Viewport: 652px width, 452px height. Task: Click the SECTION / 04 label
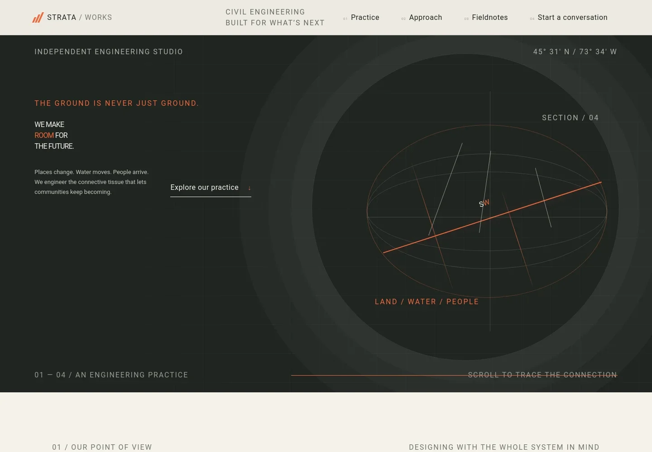click(570, 118)
